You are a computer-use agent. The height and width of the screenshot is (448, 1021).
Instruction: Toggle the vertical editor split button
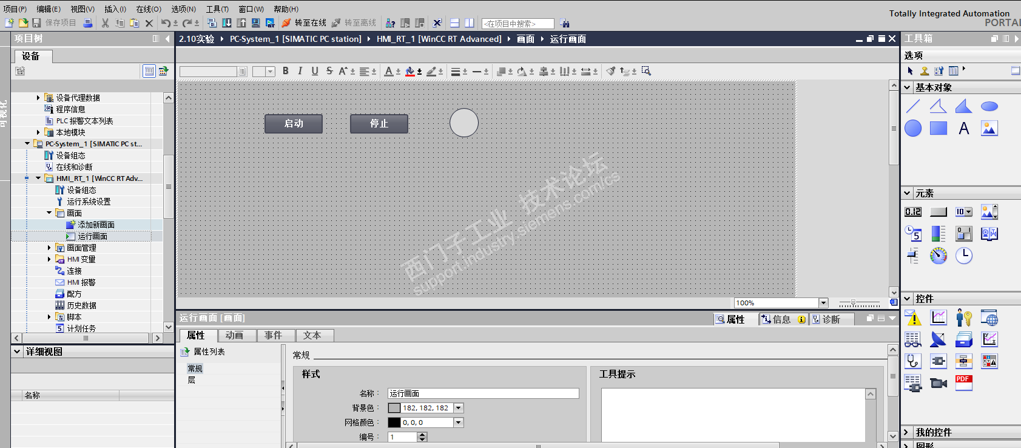(x=470, y=23)
